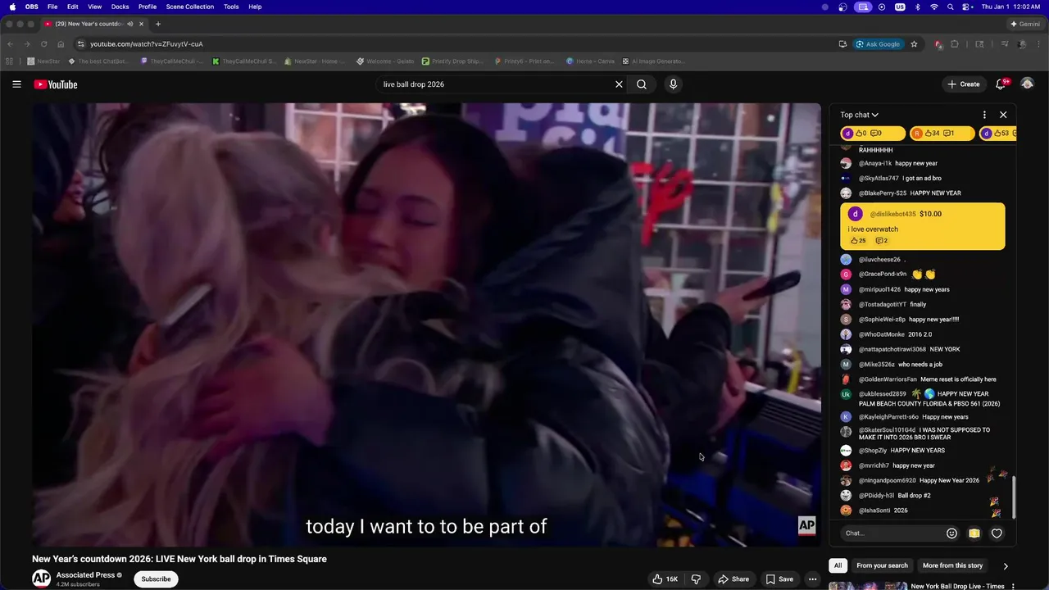1049x590 pixels.
Task: Open the Home - Canva bookmark
Action: pos(590,61)
